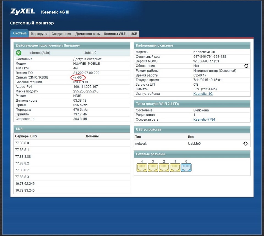
Task: Click base station value 05FB7E6F
Action: tap(81, 82)
